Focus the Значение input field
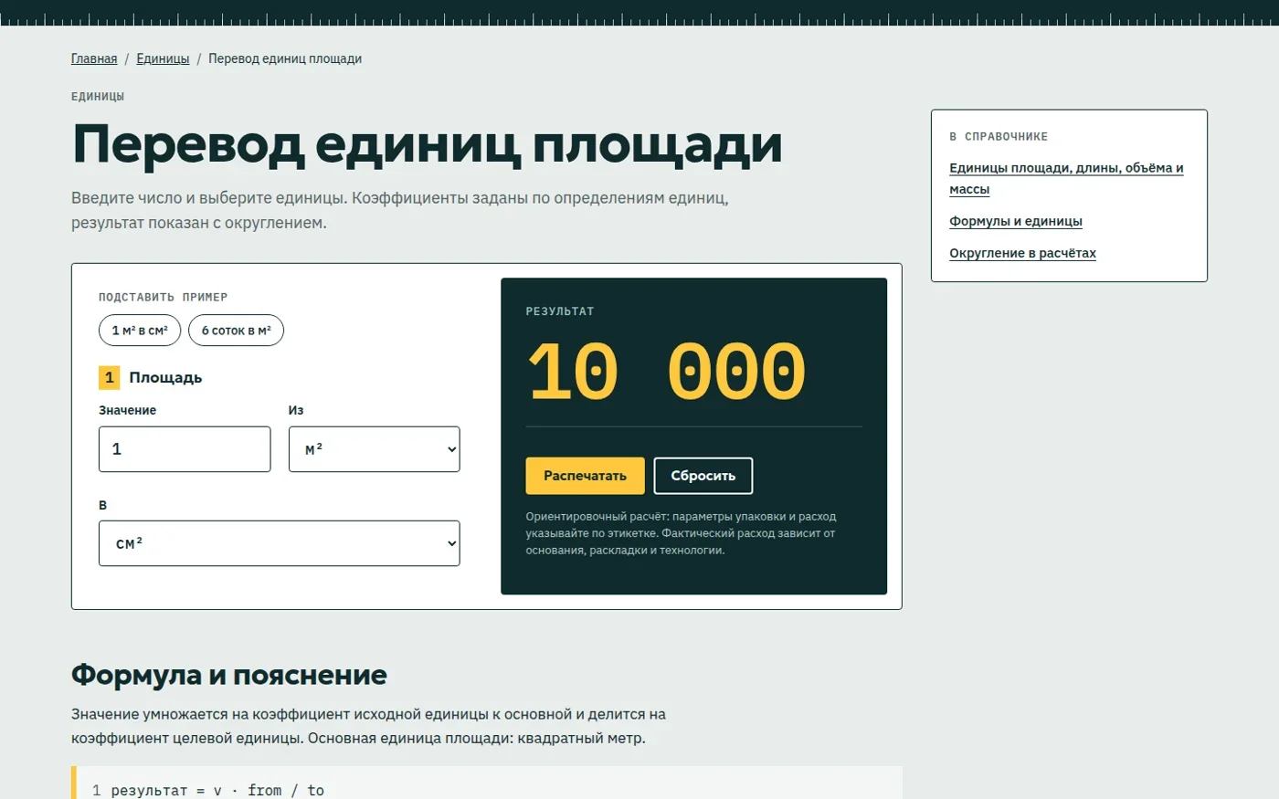1279x799 pixels. [x=185, y=449]
